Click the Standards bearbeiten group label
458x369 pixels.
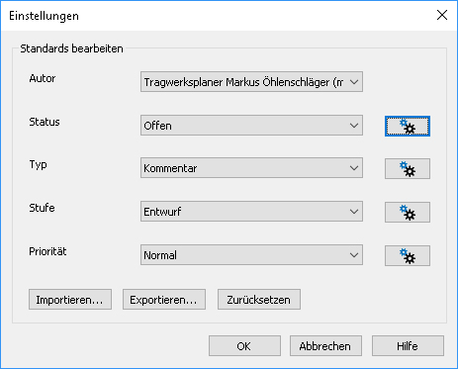[x=71, y=48]
